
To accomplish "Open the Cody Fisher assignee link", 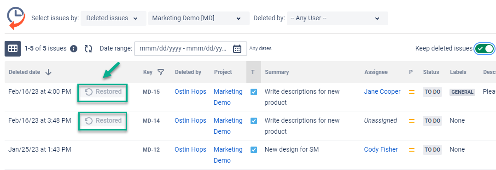I will tap(381, 150).
